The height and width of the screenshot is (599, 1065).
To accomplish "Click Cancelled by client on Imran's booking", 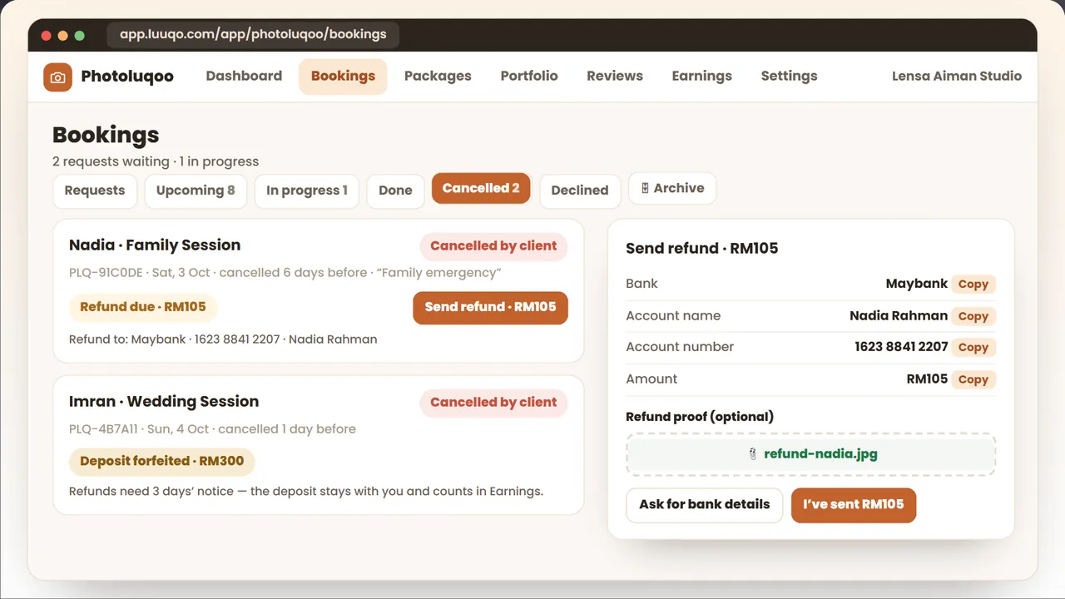I will 493,403.
